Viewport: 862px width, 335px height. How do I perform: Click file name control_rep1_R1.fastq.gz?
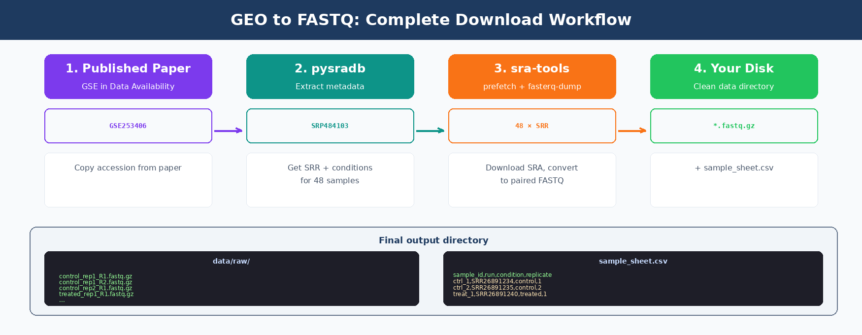[x=96, y=276]
